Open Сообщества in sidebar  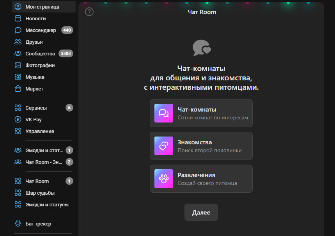pyautogui.click(x=40, y=54)
